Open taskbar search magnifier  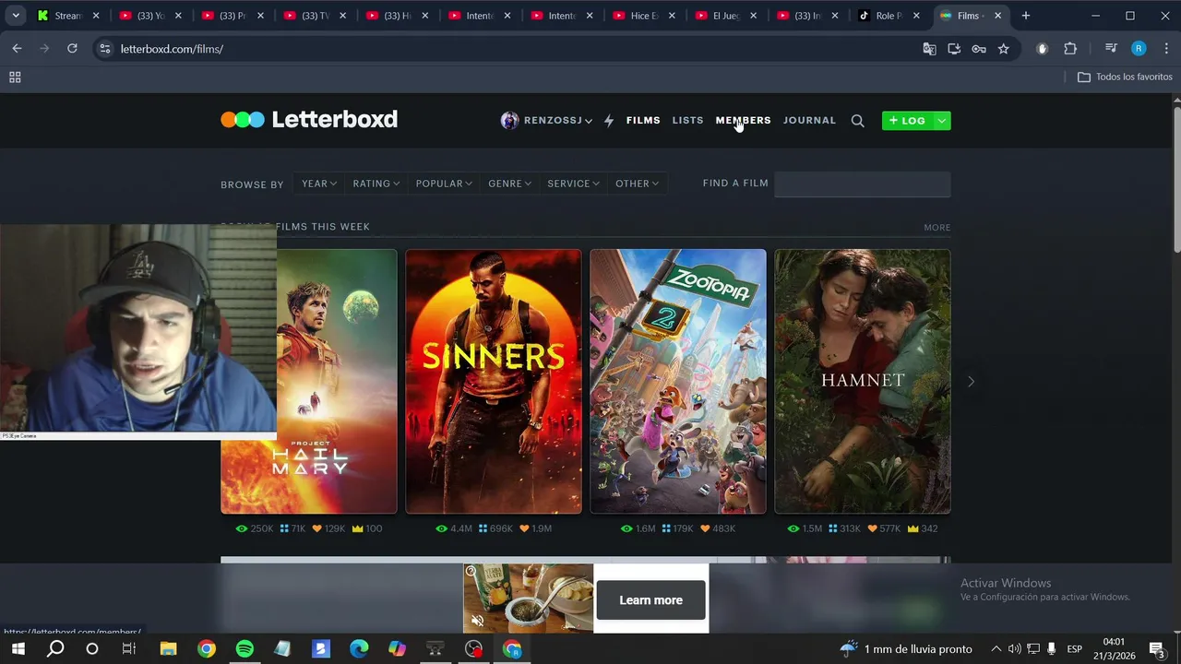coord(55,648)
